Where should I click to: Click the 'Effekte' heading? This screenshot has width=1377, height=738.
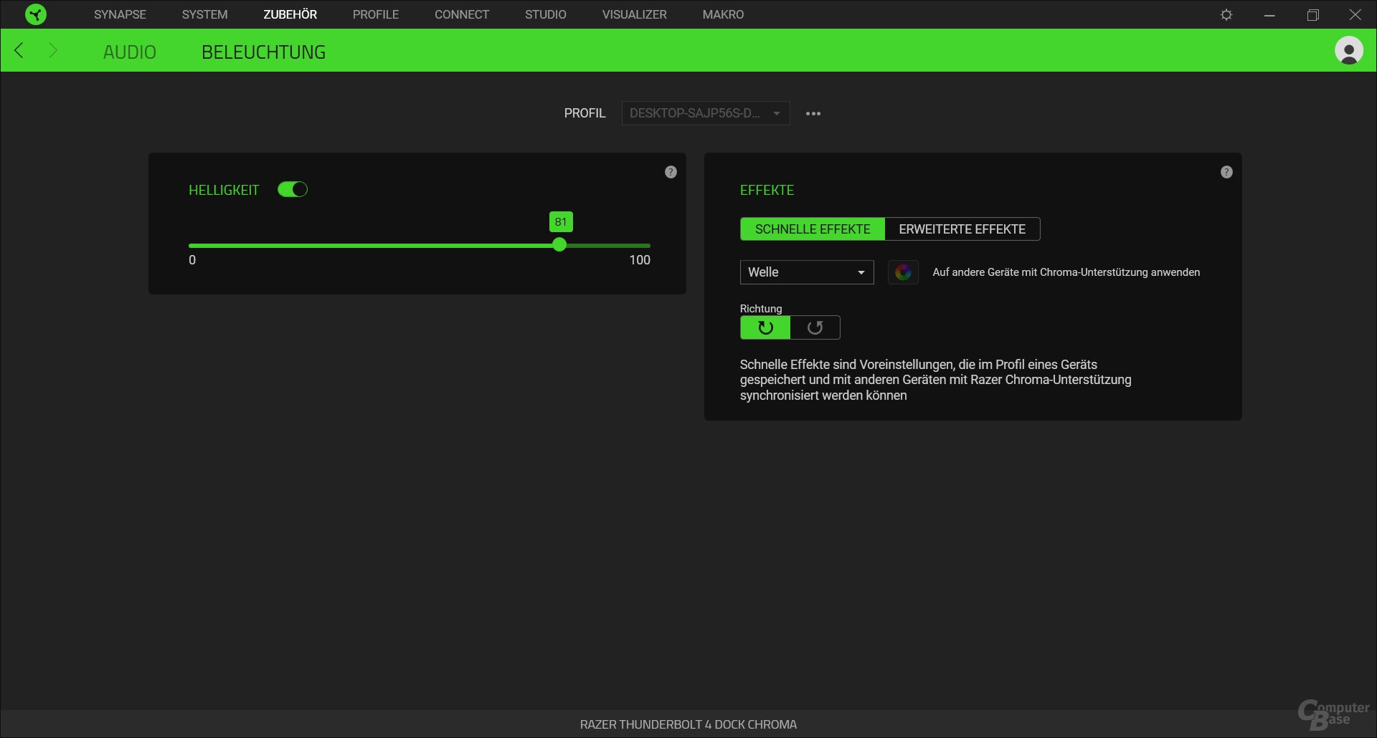(767, 190)
